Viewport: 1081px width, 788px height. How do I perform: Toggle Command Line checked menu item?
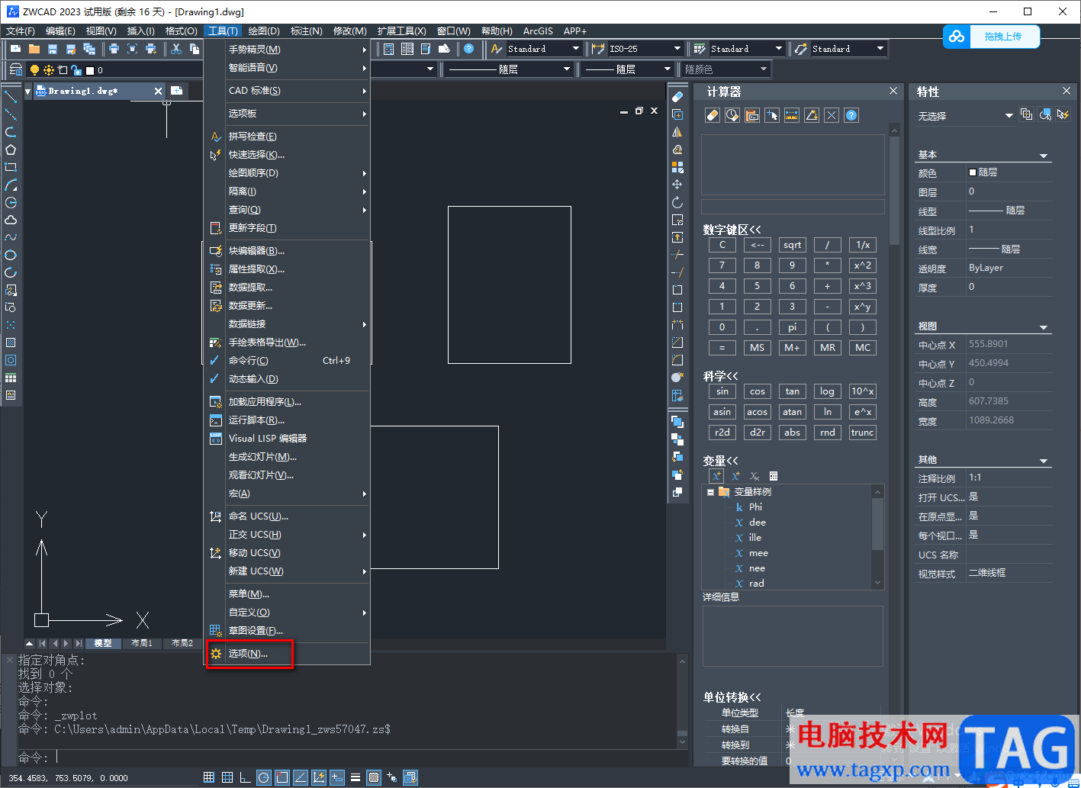(286, 361)
